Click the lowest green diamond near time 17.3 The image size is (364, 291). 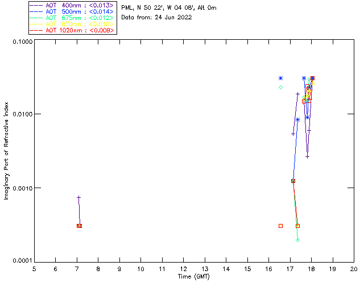pos(298,240)
